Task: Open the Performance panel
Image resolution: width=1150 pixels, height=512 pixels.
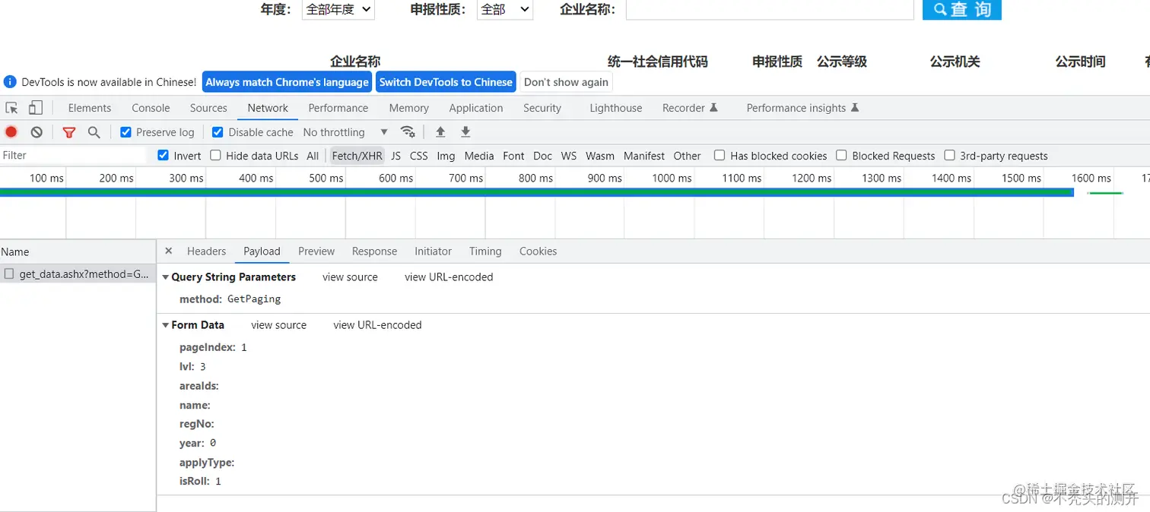Action: click(x=338, y=108)
